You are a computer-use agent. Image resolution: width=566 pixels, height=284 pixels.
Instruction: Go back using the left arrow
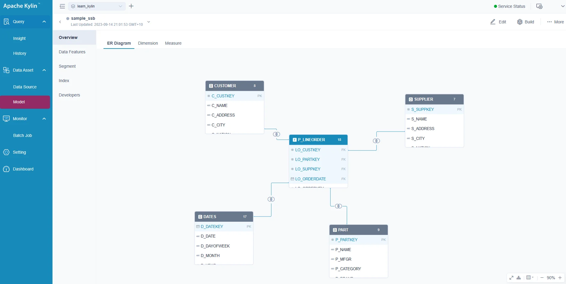60,22
